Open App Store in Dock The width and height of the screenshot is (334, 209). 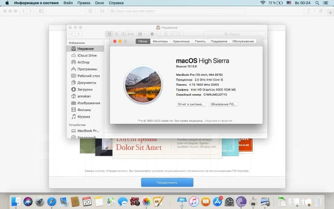[x=218, y=201]
